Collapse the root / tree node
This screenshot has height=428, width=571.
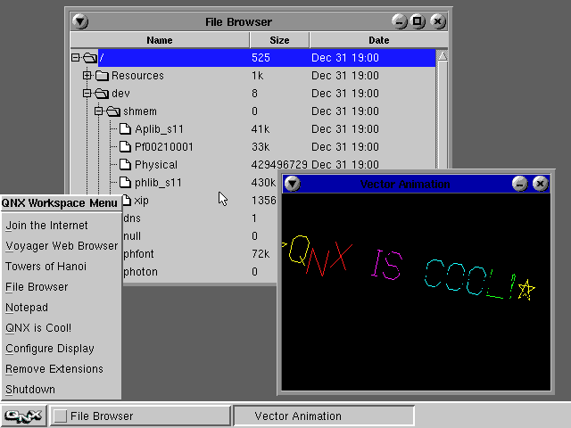pyautogui.click(x=75, y=57)
